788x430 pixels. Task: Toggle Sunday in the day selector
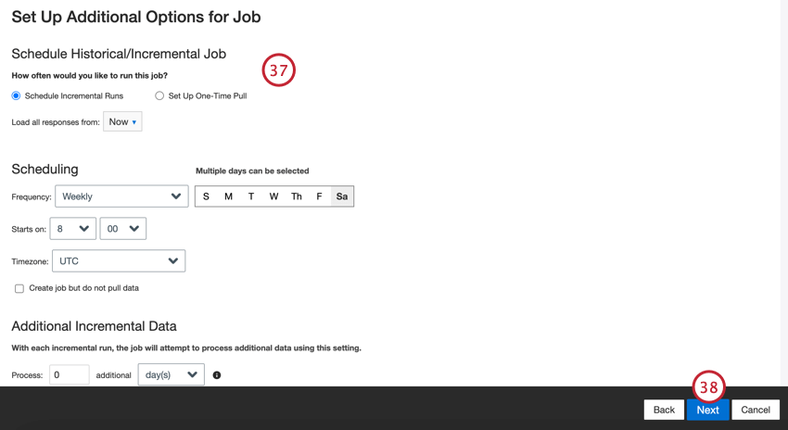coord(206,196)
